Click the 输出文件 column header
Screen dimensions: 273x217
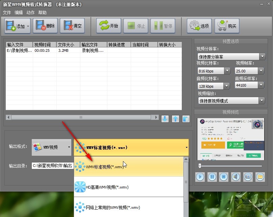point(94,45)
